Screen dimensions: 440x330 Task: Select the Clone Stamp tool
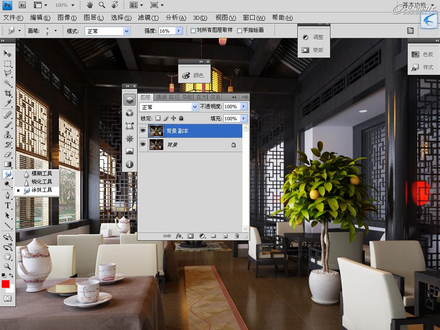pyautogui.click(x=8, y=134)
